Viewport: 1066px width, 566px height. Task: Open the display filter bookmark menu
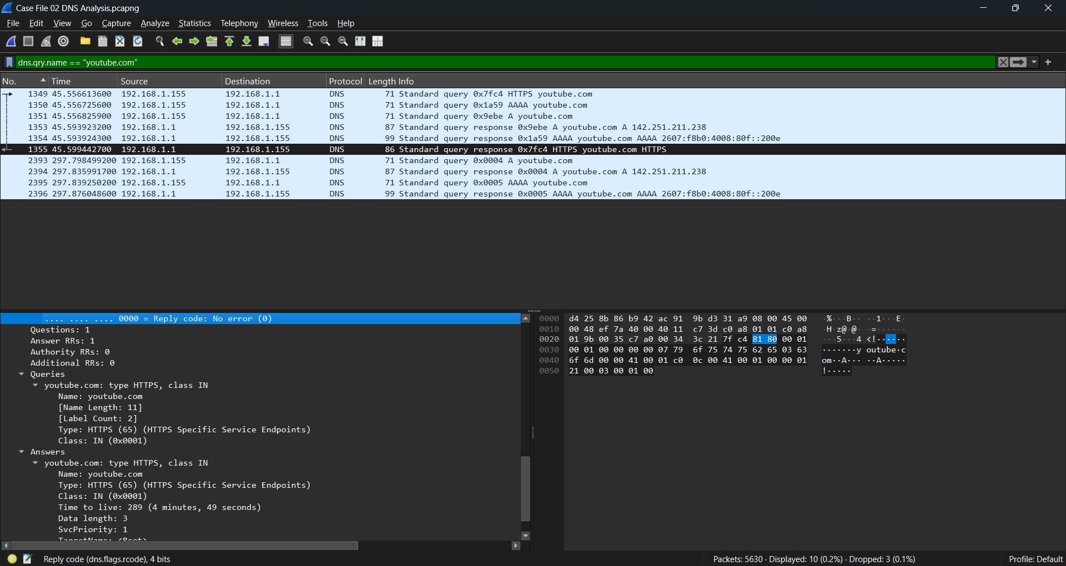click(x=9, y=62)
